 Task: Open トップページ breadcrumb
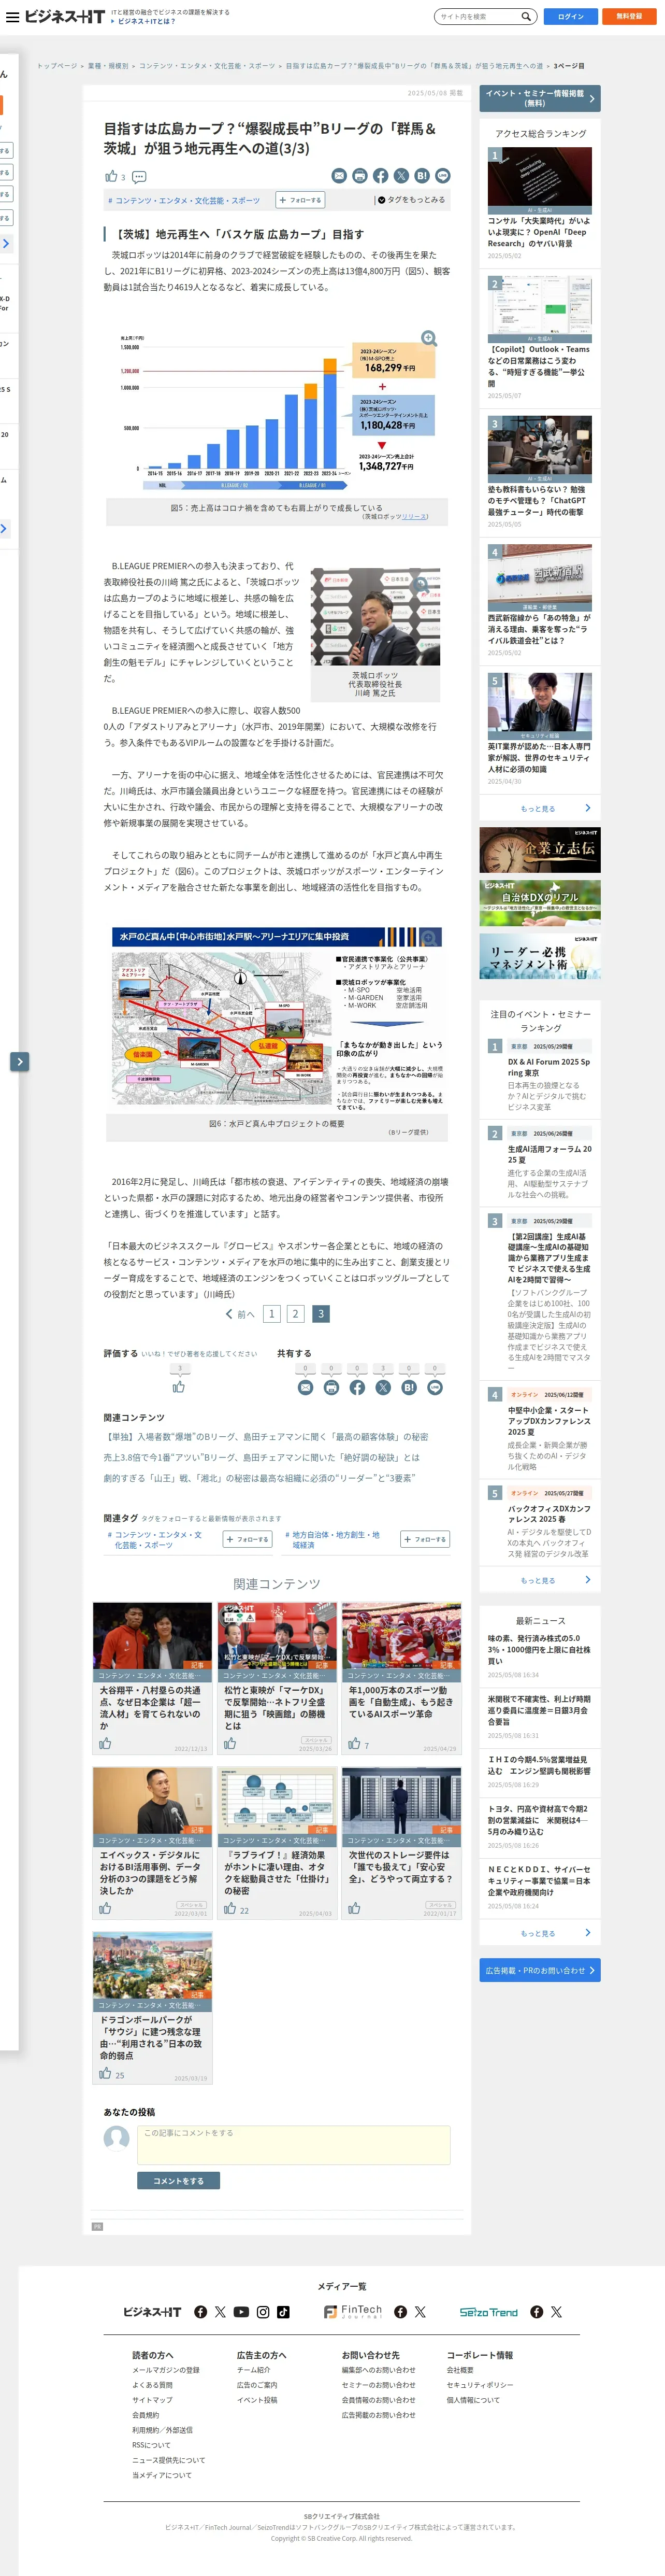[57, 66]
